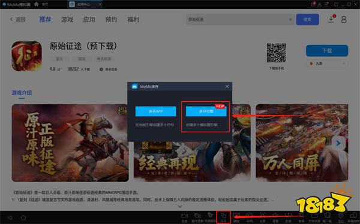Image resolution: width=360 pixels, height=224 pixels.
Task: Click the 角色扮演 tag chip
Action: pyautogui.click(x=104, y=59)
